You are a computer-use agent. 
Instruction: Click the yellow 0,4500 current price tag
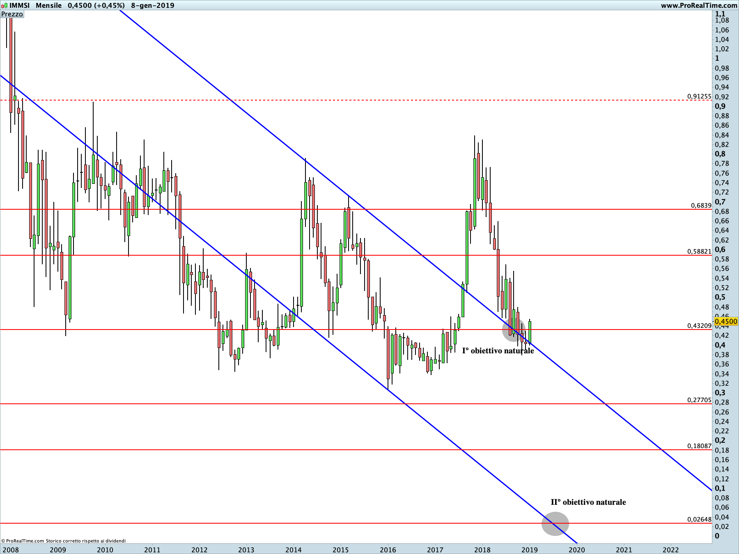tap(726, 321)
